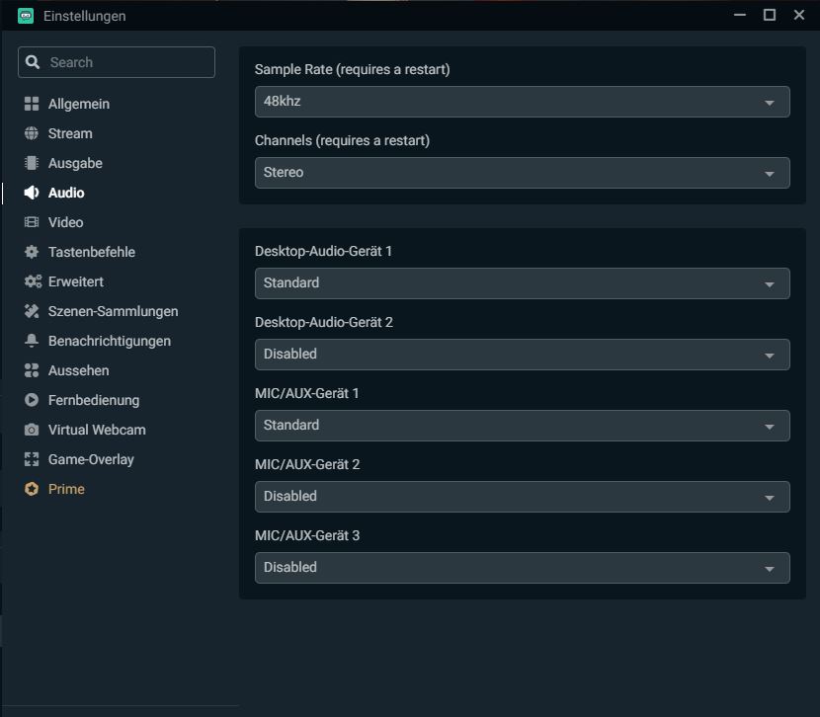Expand the Channels Stereo dropdown
Screen dimensions: 820x717
click(x=522, y=173)
